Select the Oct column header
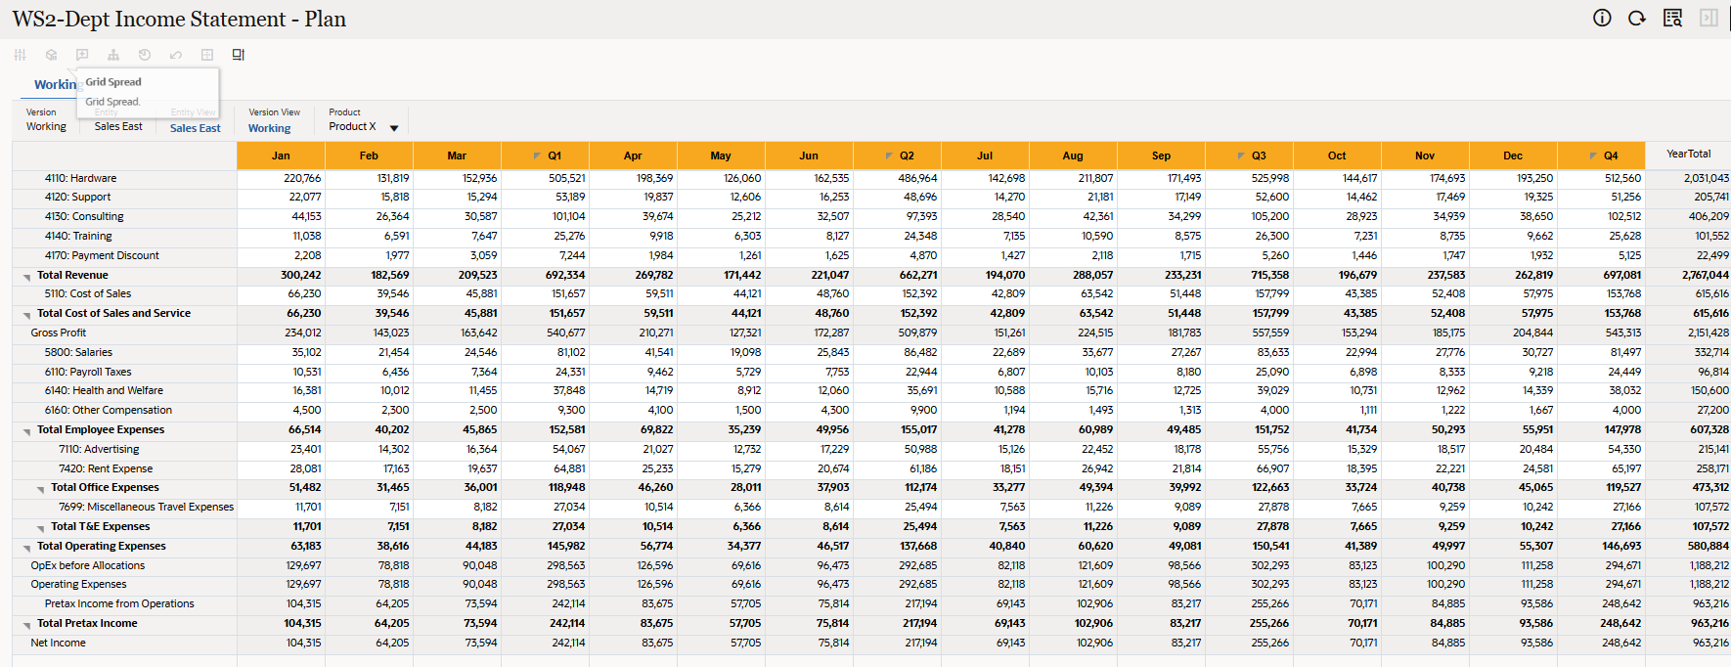This screenshot has width=1731, height=667. 1337,156
